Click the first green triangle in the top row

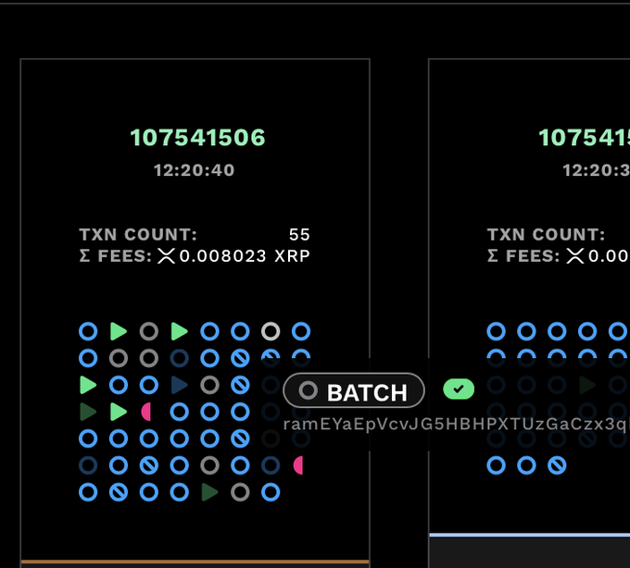[119, 332]
